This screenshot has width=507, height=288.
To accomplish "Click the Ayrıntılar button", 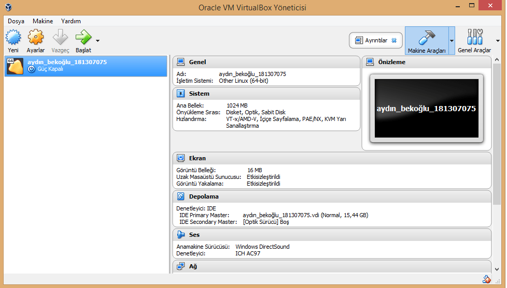I will (376, 40).
